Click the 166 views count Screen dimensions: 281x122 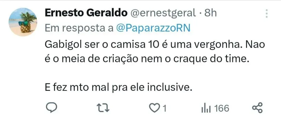[221, 109]
